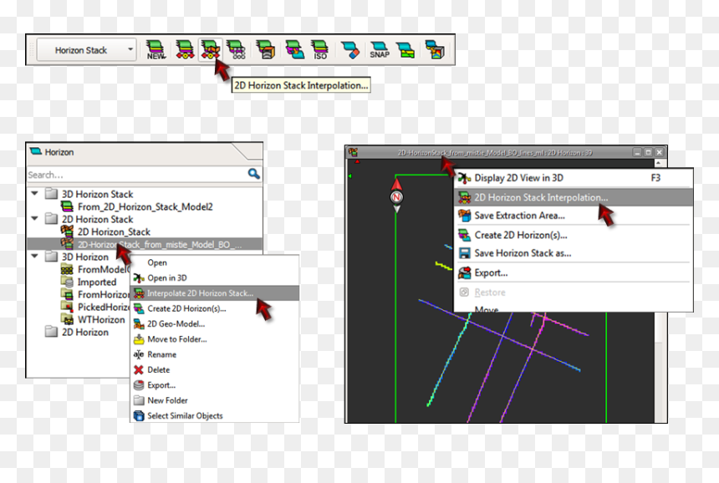Viewport: 719px width, 483px height.
Task: Click the north compass icon in 2D view
Action: pyautogui.click(x=396, y=196)
